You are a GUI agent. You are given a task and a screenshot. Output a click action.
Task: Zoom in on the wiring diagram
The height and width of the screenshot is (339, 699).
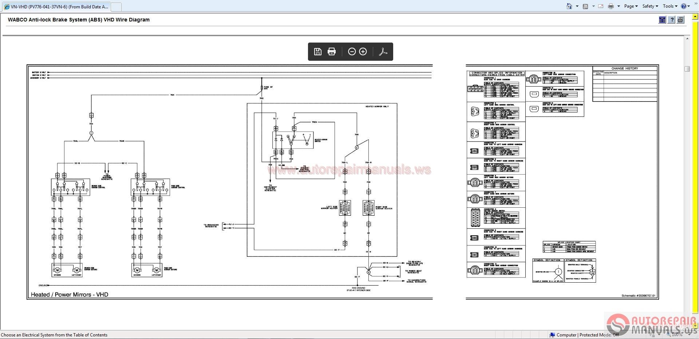pos(363,52)
